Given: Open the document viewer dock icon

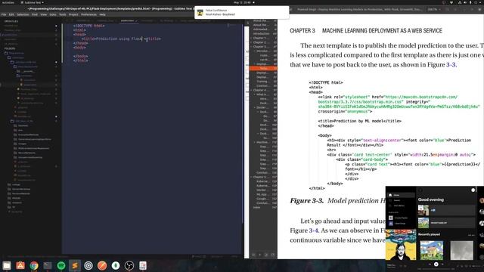Looking at the screenshot, I should (x=143, y=265).
